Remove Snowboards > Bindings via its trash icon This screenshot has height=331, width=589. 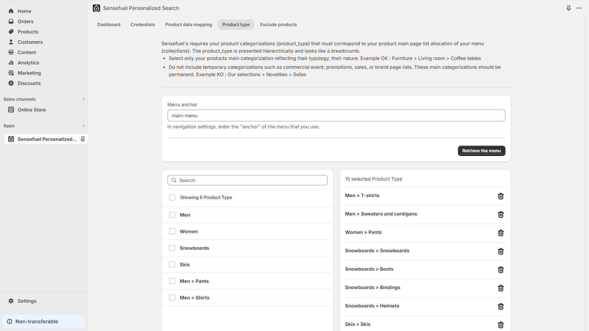(x=501, y=288)
